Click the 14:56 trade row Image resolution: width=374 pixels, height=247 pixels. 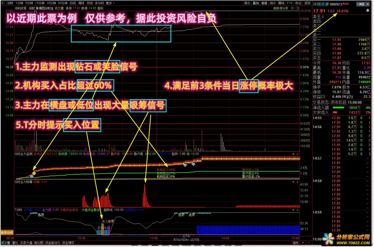click(x=341, y=127)
